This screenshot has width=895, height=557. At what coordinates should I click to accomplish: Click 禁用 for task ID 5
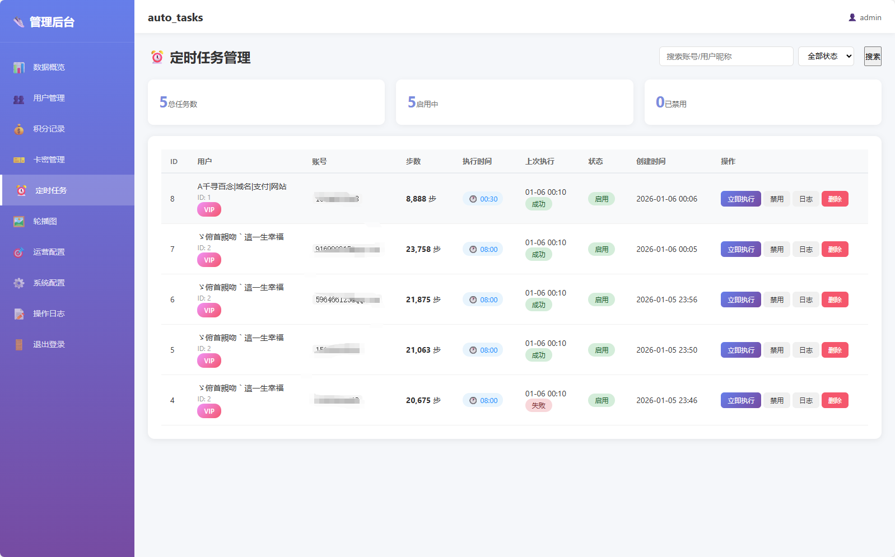[x=777, y=350]
